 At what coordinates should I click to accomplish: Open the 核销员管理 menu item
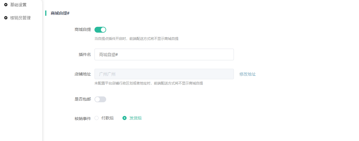(x=20, y=18)
